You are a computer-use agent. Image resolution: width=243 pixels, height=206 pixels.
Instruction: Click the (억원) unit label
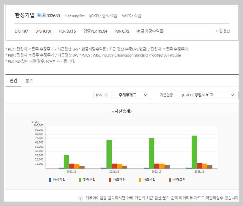coord(35,123)
